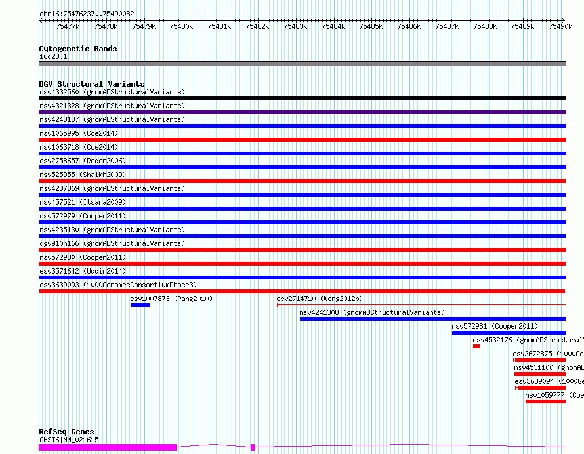Open the dgv910n166 variant label
This screenshot has width=584, height=454.
[112, 243]
